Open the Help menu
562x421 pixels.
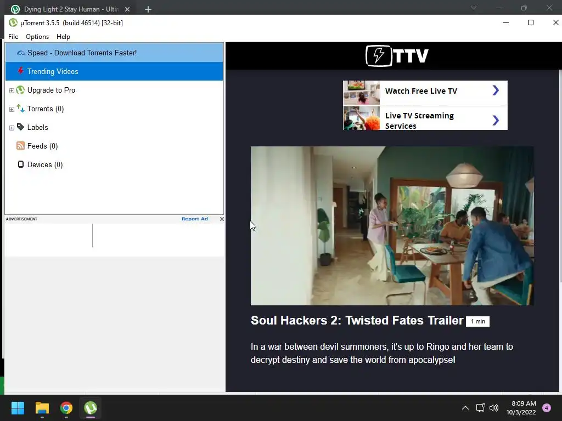tap(63, 37)
